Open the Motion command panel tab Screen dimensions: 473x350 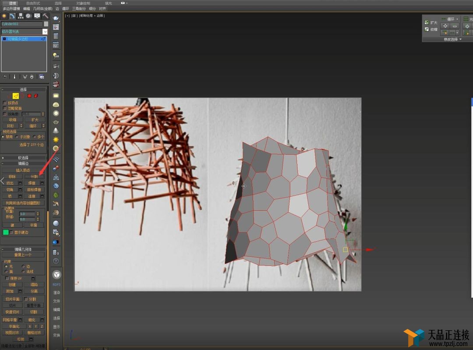pos(28,16)
